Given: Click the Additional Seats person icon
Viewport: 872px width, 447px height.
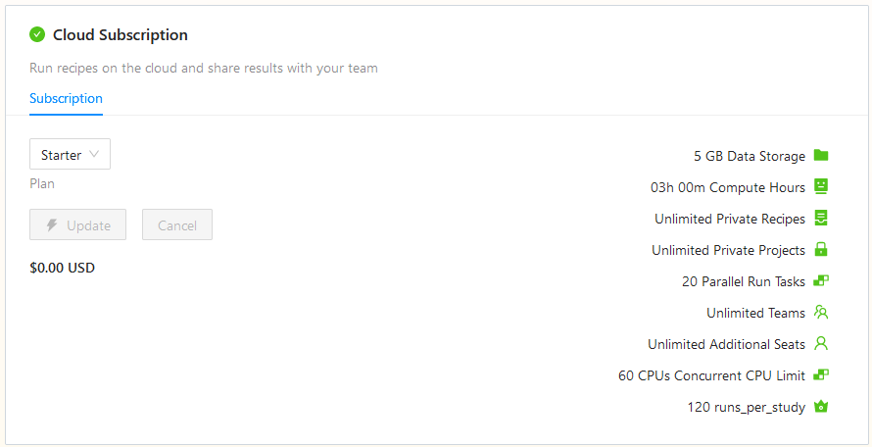Looking at the screenshot, I should pyautogui.click(x=821, y=344).
